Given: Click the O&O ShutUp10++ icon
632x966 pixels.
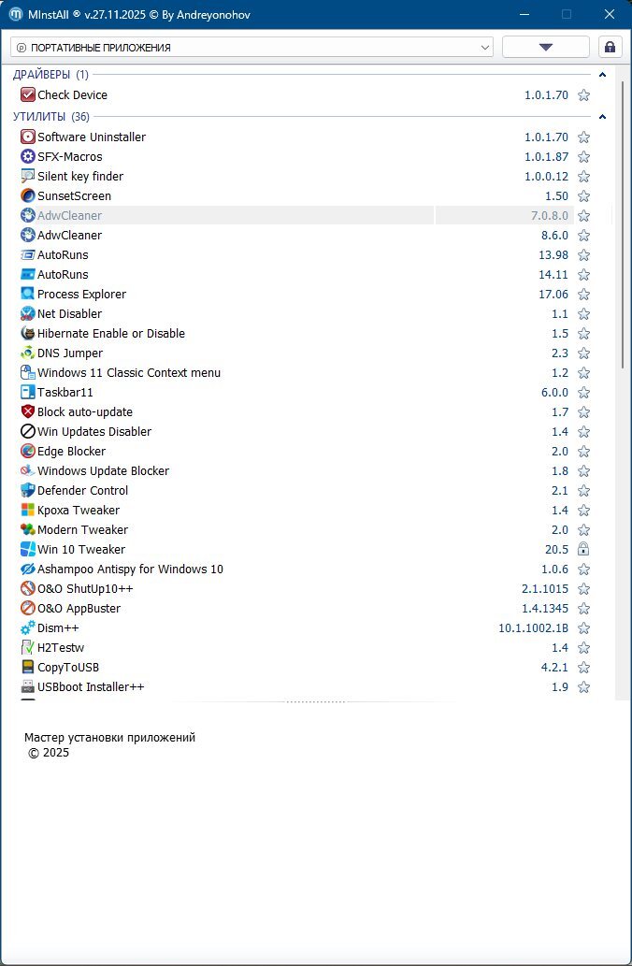Looking at the screenshot, I should tap(27, 588).
